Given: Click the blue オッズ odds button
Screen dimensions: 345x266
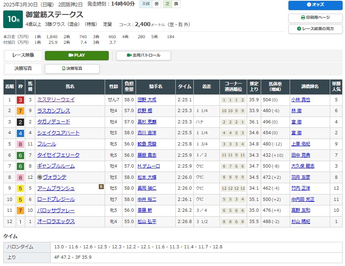Looking at the screenshot, I should click(315, 5).
